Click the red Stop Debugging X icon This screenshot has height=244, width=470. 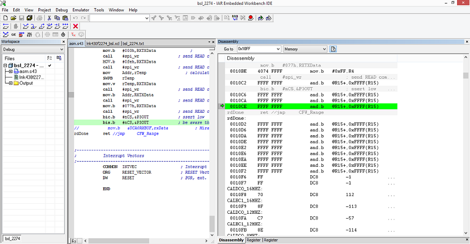[76, 26]
